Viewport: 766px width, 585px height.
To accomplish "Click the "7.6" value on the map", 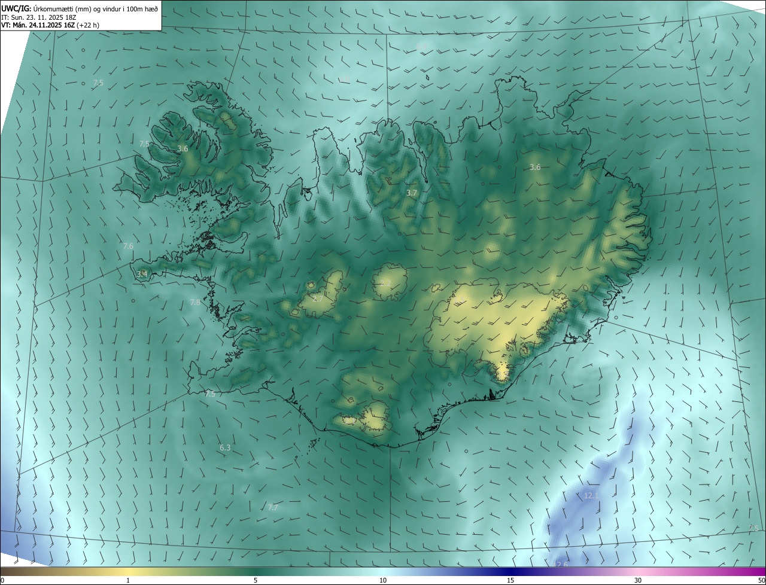I will pyautogui.click(x=128, y=246).
